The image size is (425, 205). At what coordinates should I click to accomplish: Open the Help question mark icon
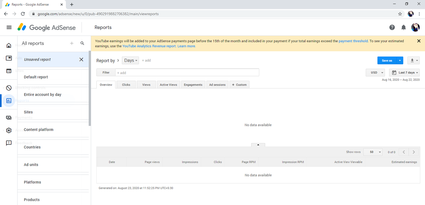392,27
